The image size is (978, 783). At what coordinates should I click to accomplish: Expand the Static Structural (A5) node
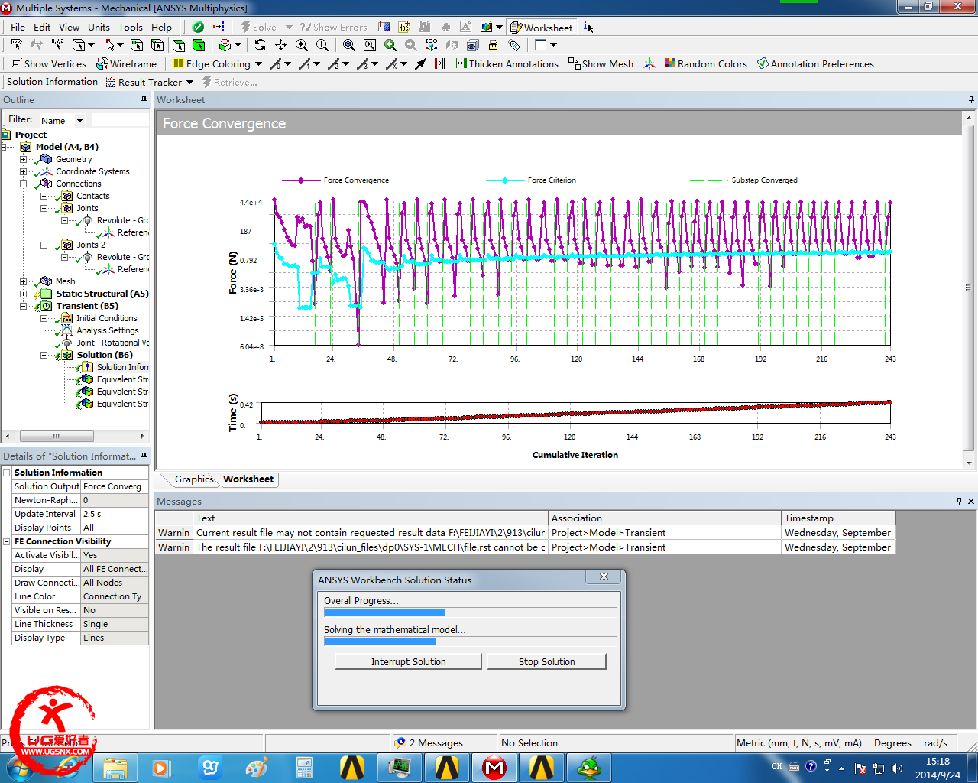(23, 294)
